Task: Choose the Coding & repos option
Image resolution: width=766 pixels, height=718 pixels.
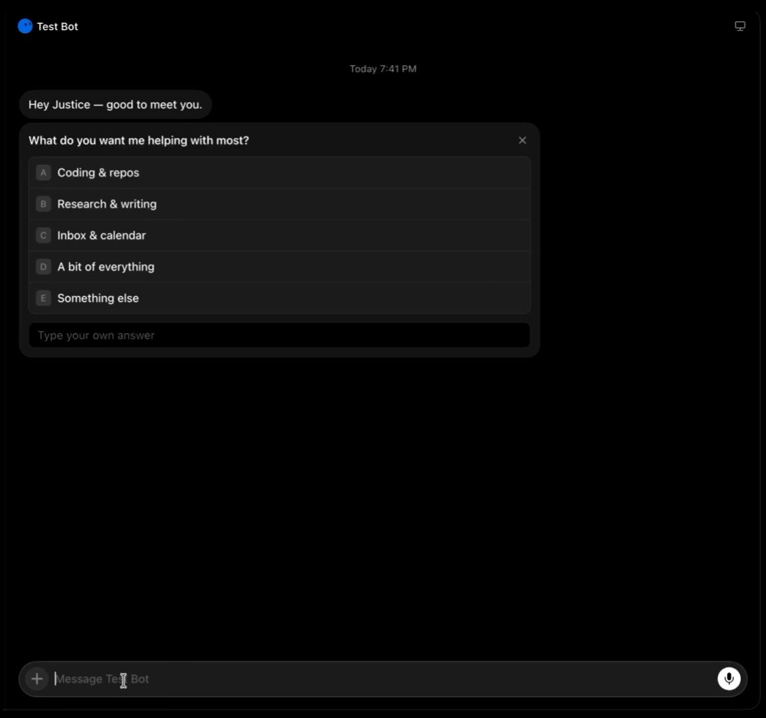Action: point(279,172)
